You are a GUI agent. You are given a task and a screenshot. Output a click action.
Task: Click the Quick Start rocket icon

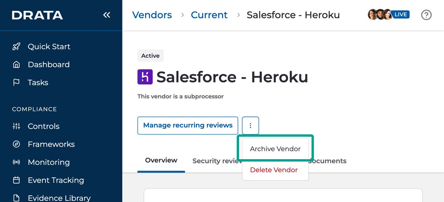[16, 46]
